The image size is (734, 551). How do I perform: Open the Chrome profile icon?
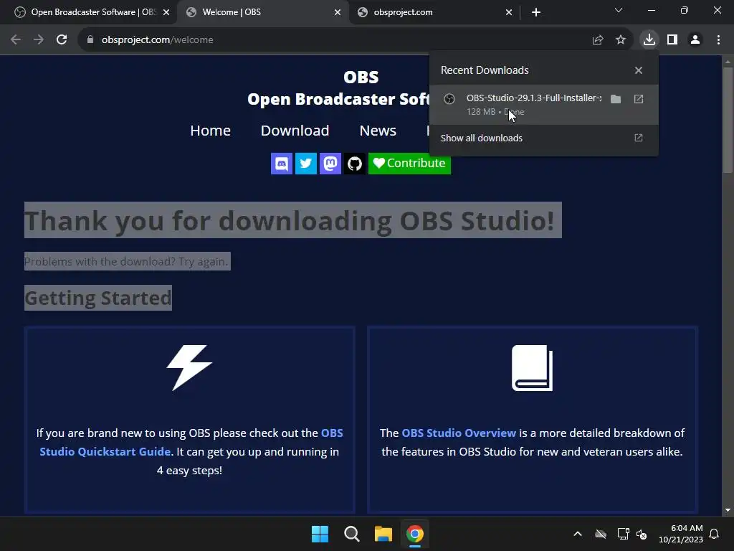click(x=695, y=40)
